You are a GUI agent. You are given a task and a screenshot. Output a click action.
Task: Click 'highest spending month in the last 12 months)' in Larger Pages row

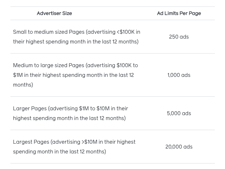click(x=69, y=118)
